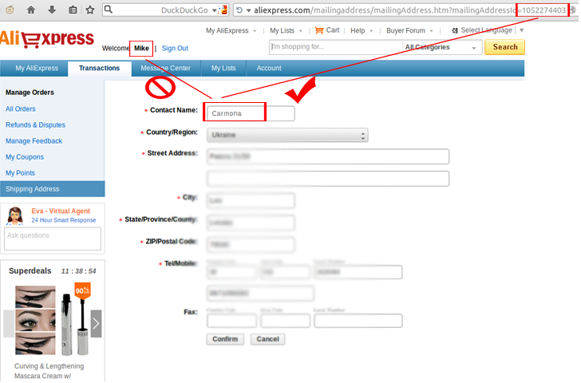Click Eva virtual agent avatar
581x383 pixels.
[x=15, y=216]
